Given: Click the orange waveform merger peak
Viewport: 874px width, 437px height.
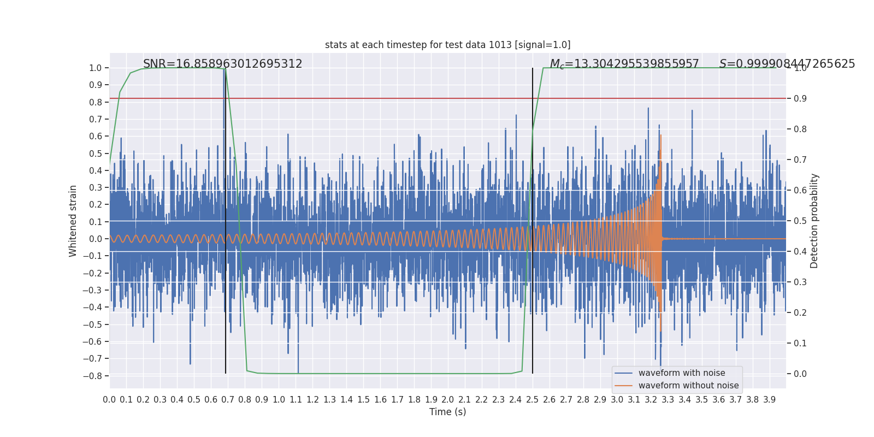Looking at the screenshot, I should pos(661,137).
